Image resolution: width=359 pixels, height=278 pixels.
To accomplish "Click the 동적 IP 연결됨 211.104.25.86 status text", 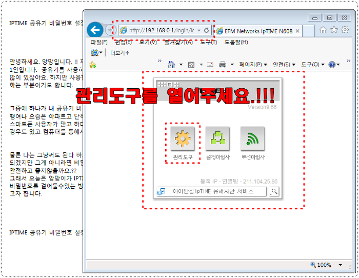I will tap(239, 182).
